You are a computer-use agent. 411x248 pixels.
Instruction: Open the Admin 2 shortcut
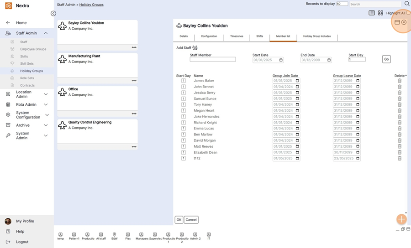(195, 236)
